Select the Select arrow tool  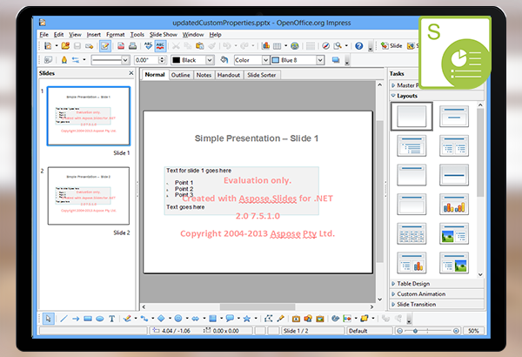pos(48,319)
